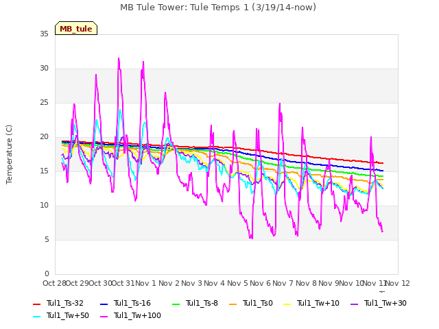The width and height of the screenshot is (439, 329).
Task: Click the magenta Tul1_Tw+100 color swatch
Action: click(x=104, y=316)
